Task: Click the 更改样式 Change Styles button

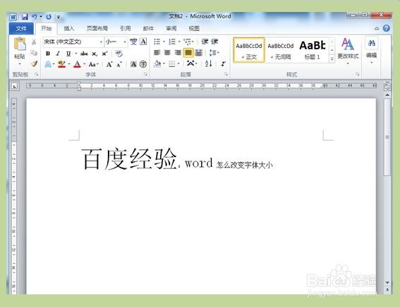Action: tap(348, 51)
